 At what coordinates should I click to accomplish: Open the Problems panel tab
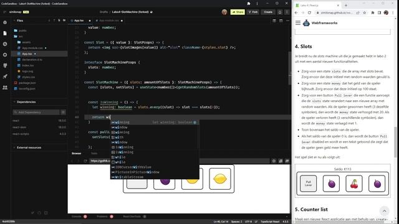(x=102, y=217)
